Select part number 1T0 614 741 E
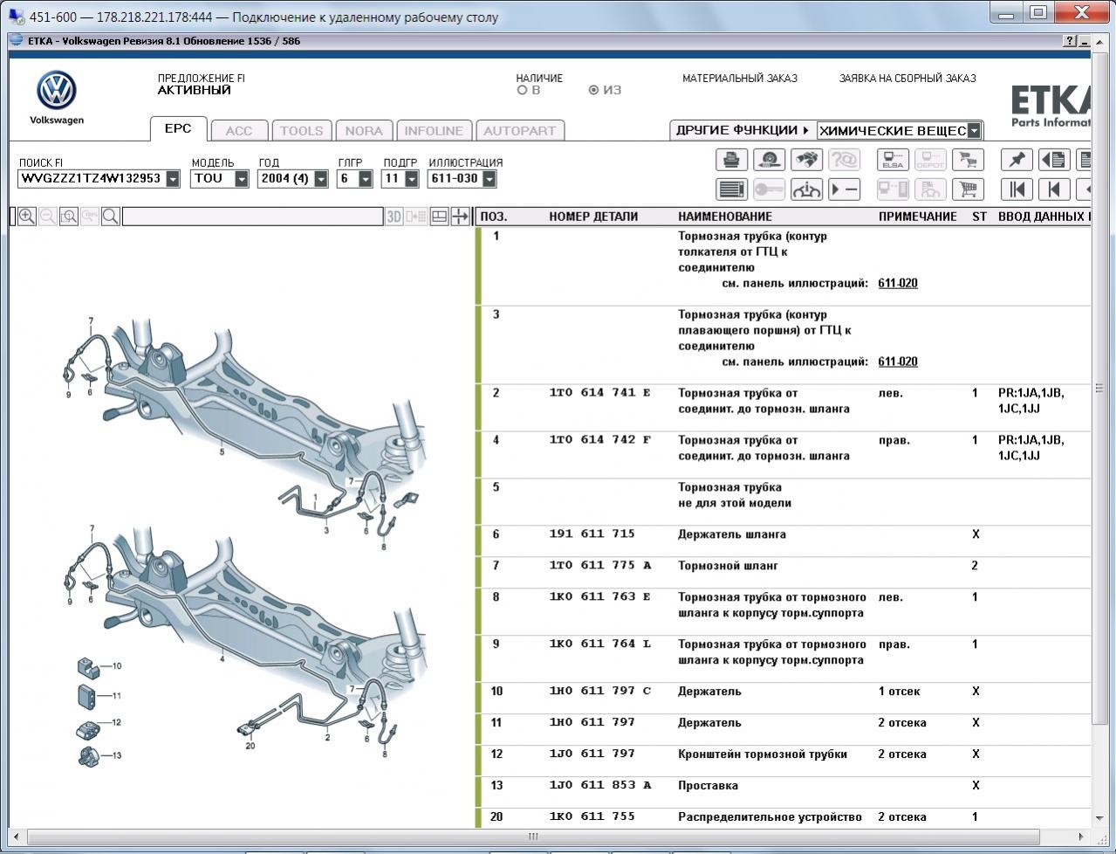This screenshot has width=1116, height=854. pyautogui.click(x=600, y=393)
